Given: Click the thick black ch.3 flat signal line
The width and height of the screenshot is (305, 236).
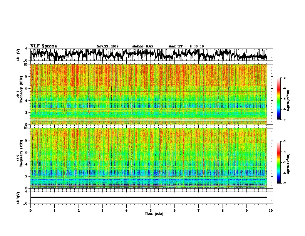Looking at the screenshot, I should 149,197.
